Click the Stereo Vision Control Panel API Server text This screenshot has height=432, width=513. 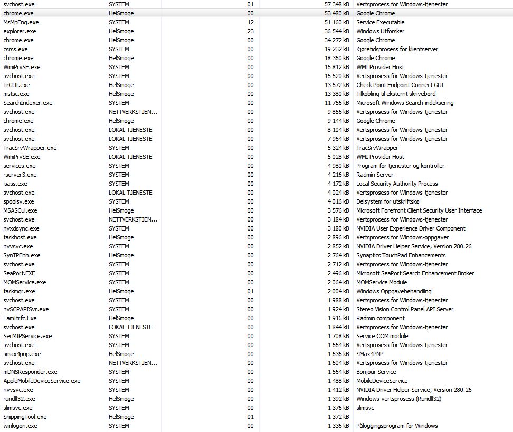click(405, 310)
